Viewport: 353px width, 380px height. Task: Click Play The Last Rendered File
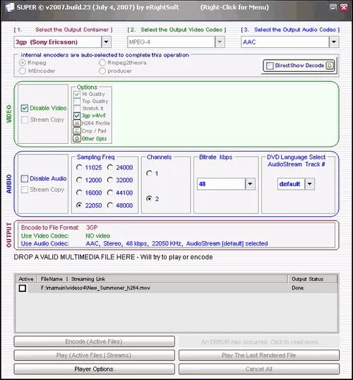(259, 355)
